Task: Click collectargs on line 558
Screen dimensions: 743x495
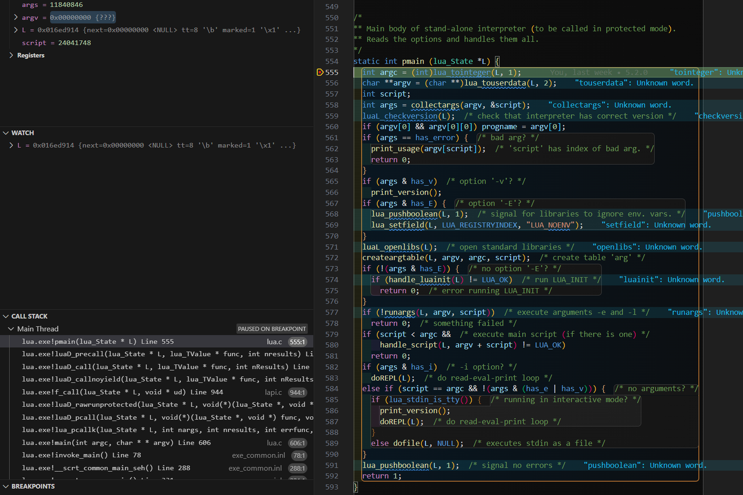Action: pyautogui.click(x=435, y=105)
